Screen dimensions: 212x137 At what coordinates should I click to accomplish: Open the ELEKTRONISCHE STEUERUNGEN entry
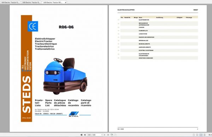pos(144,55)
